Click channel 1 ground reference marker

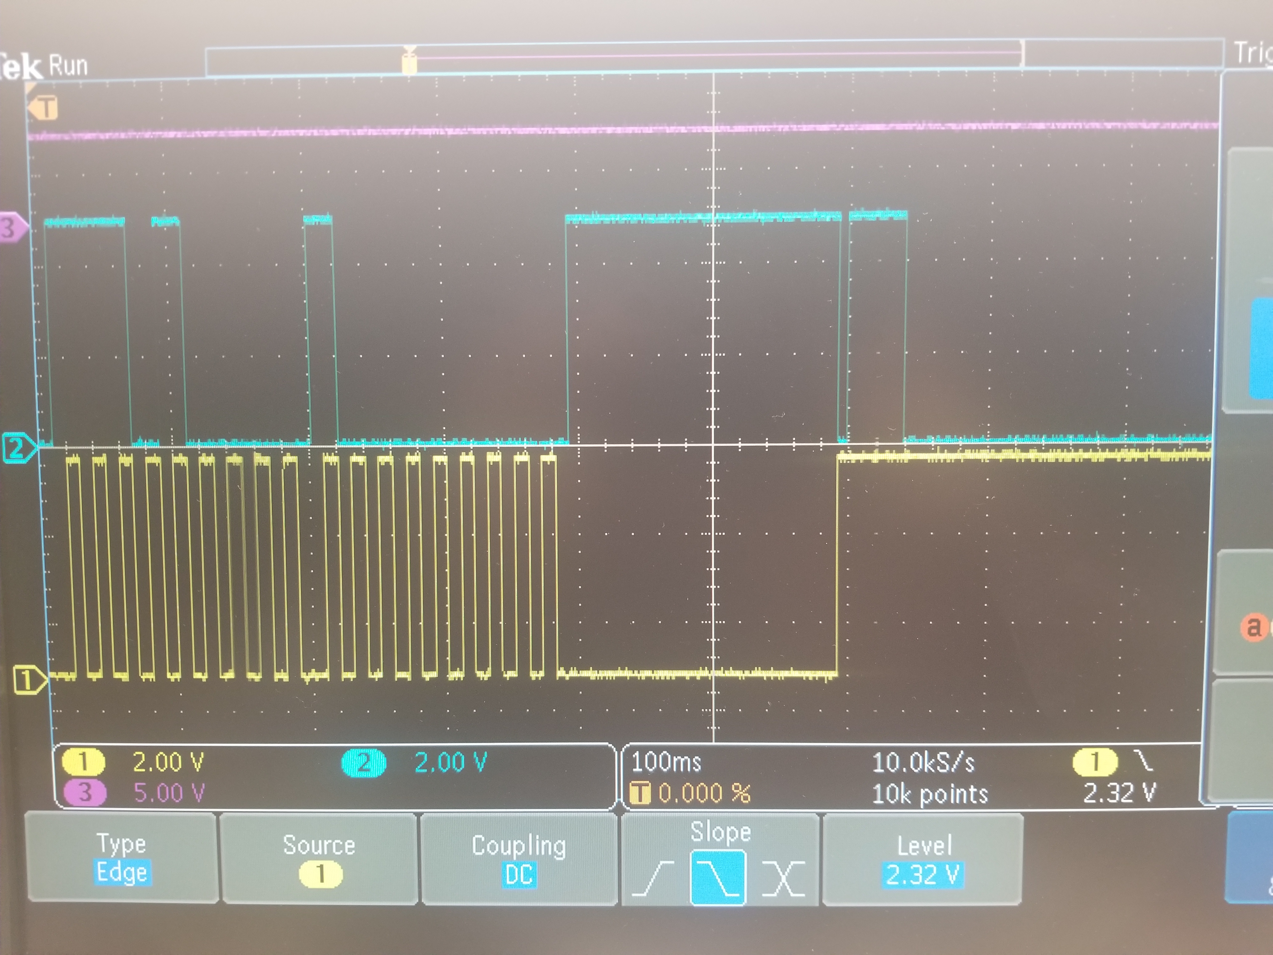[x=27, y=681]
